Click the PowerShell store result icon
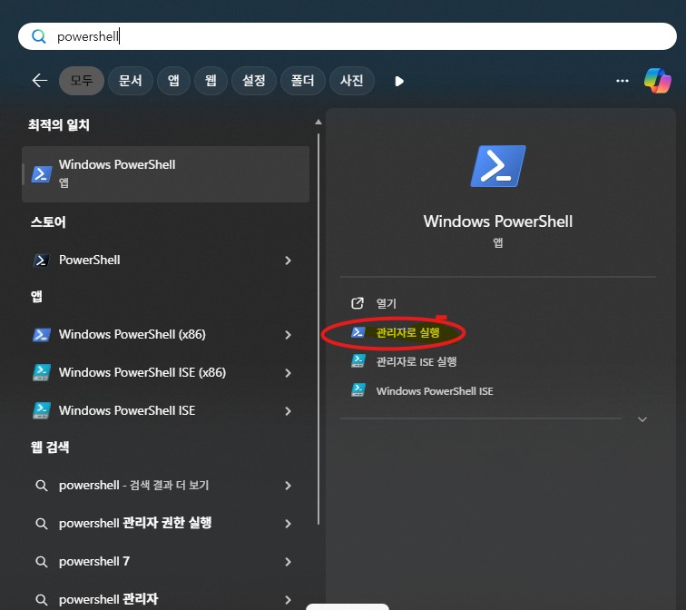This screenshot has height=610, width=686. [42, 261]
